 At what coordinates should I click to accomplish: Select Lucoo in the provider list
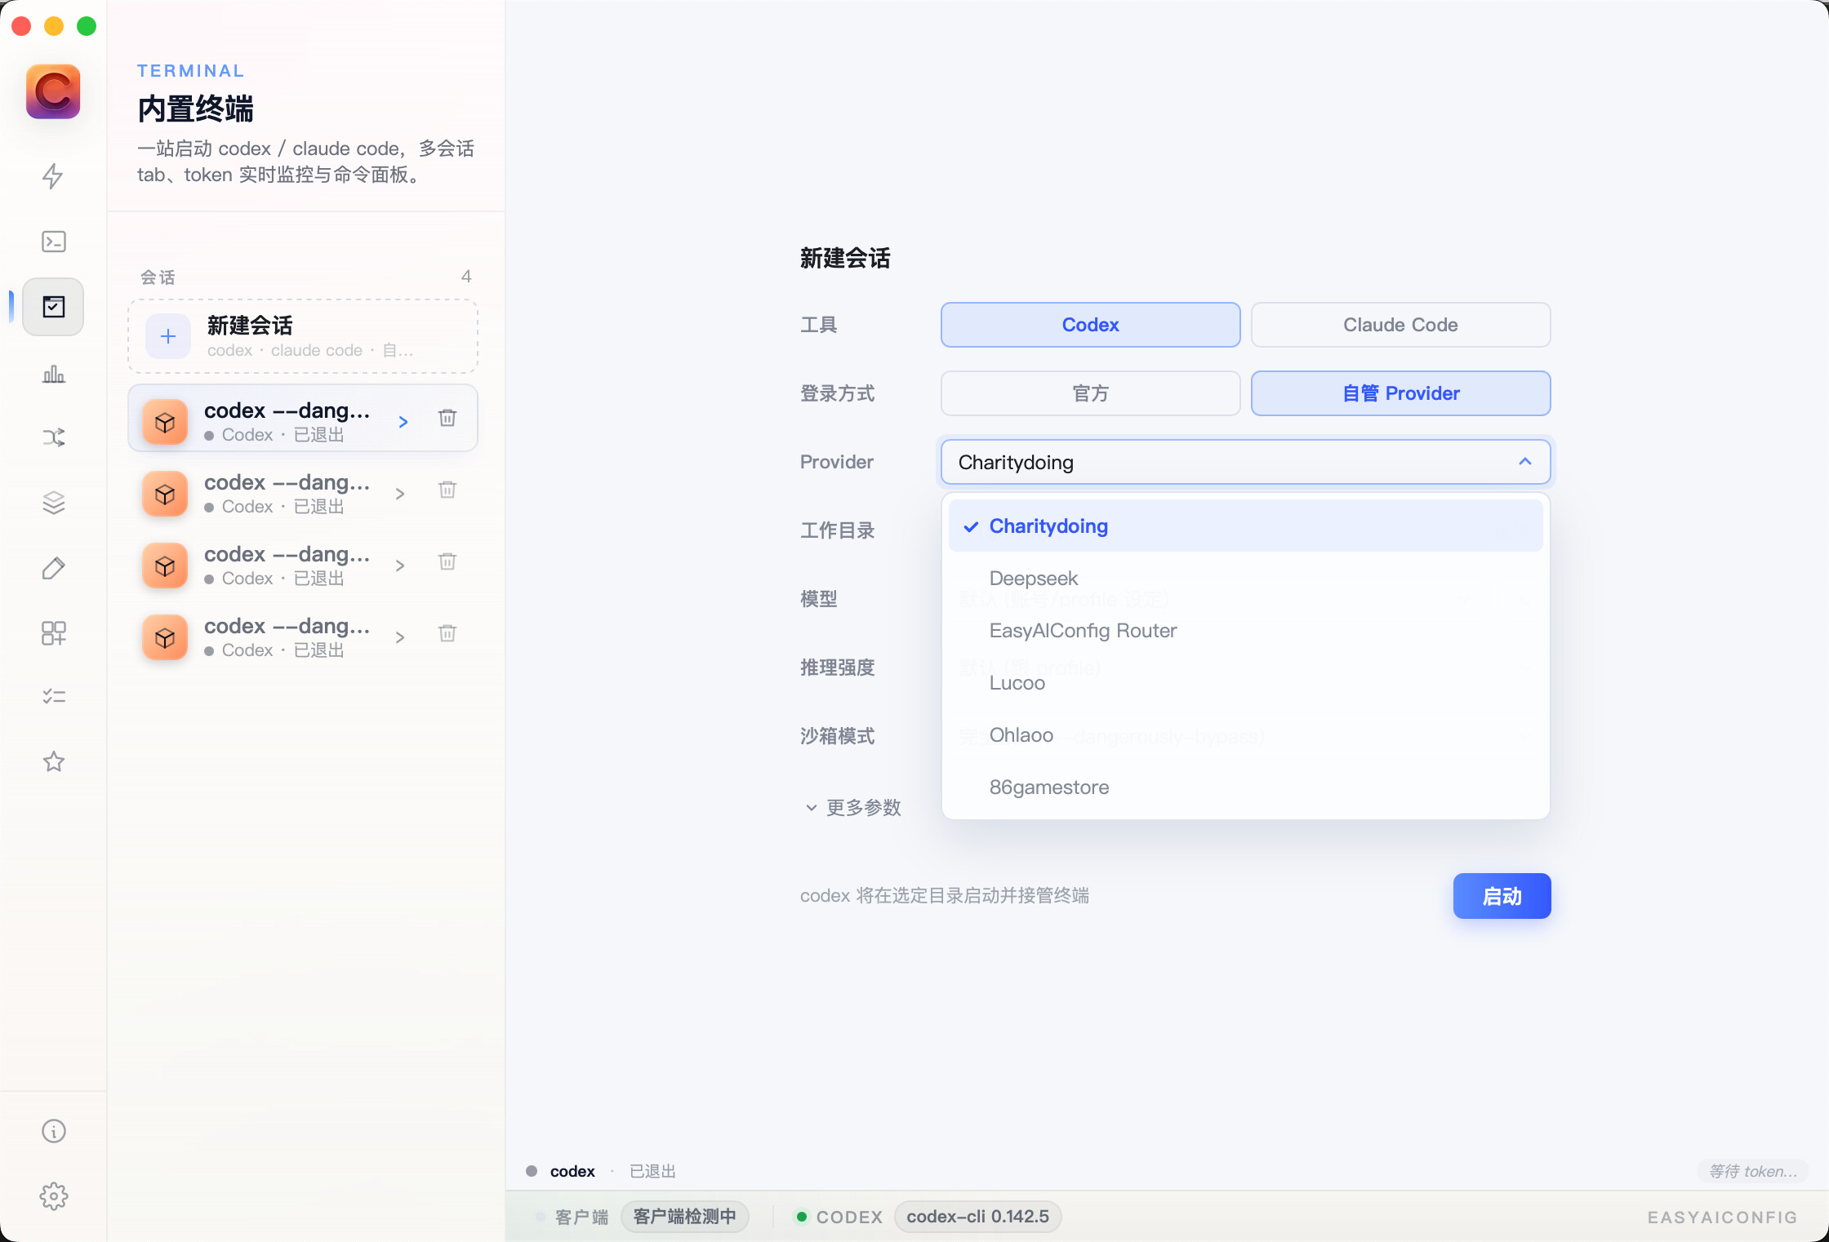pos(1245,683)
